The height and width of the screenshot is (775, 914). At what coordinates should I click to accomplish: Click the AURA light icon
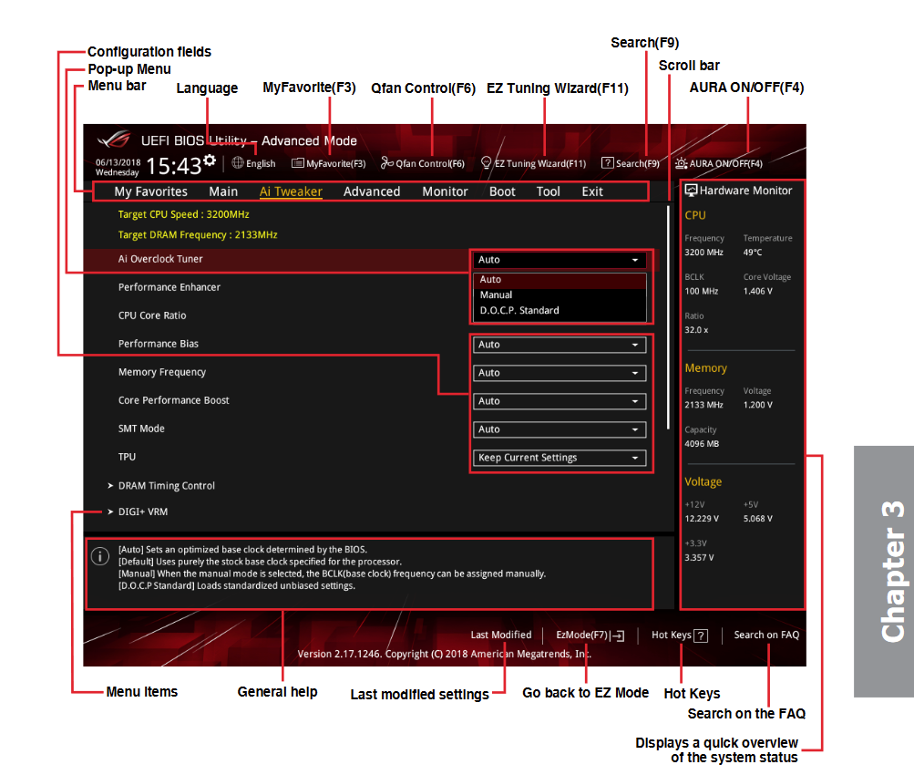pos(681,163)
